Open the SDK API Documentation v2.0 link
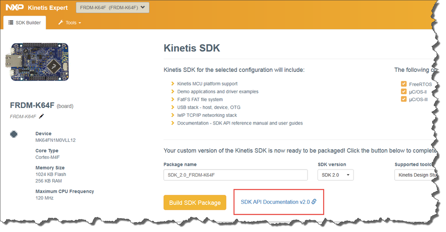This screenshot has height=232, width=446. click(275, 202)
